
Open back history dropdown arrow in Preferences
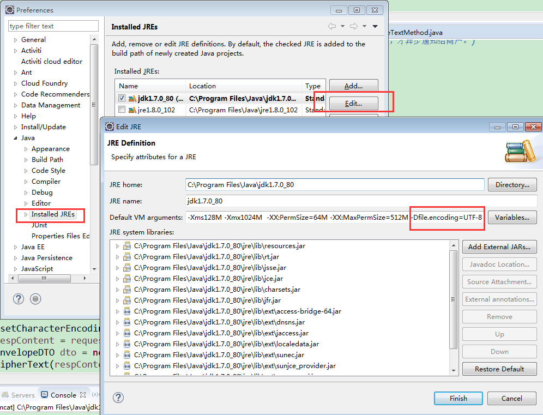pyautogui.click(x=342, y=26)
